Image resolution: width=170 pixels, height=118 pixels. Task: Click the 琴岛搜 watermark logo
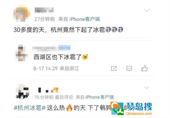131,108
